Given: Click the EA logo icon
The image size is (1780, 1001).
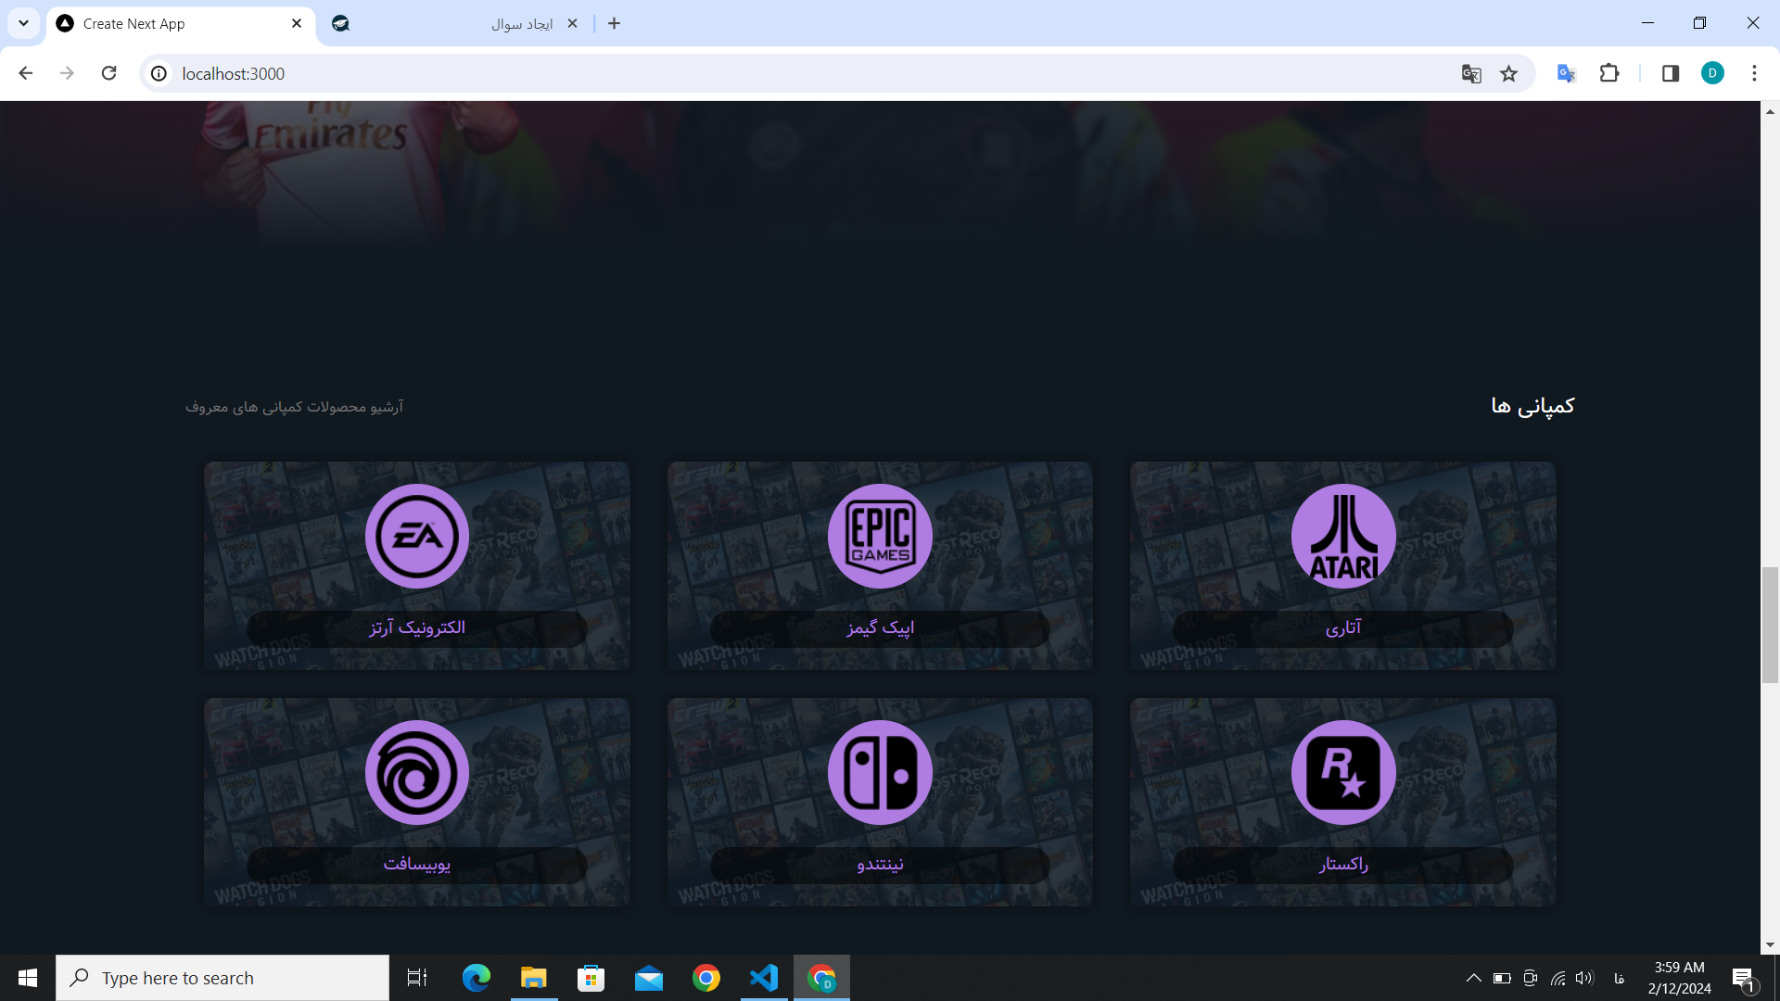Looking at the screenshot, I should tap(416, 536).
